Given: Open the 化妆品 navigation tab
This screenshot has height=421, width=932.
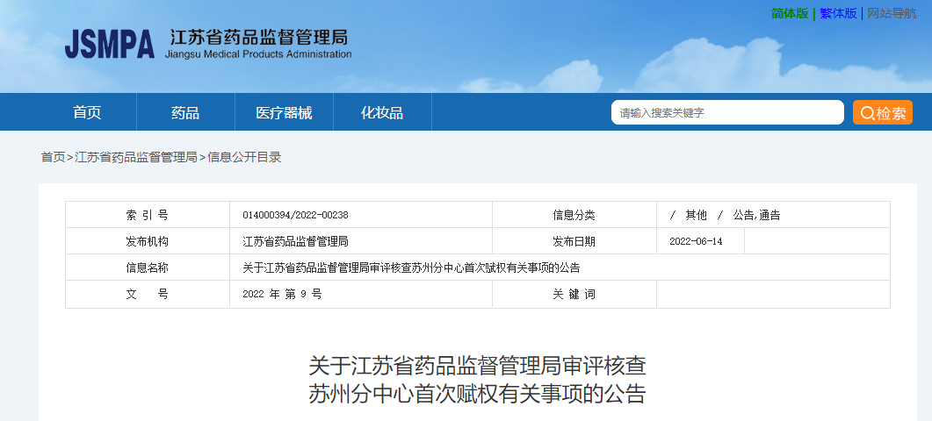Looking at the screenshot, I should [x=382, y=112].
